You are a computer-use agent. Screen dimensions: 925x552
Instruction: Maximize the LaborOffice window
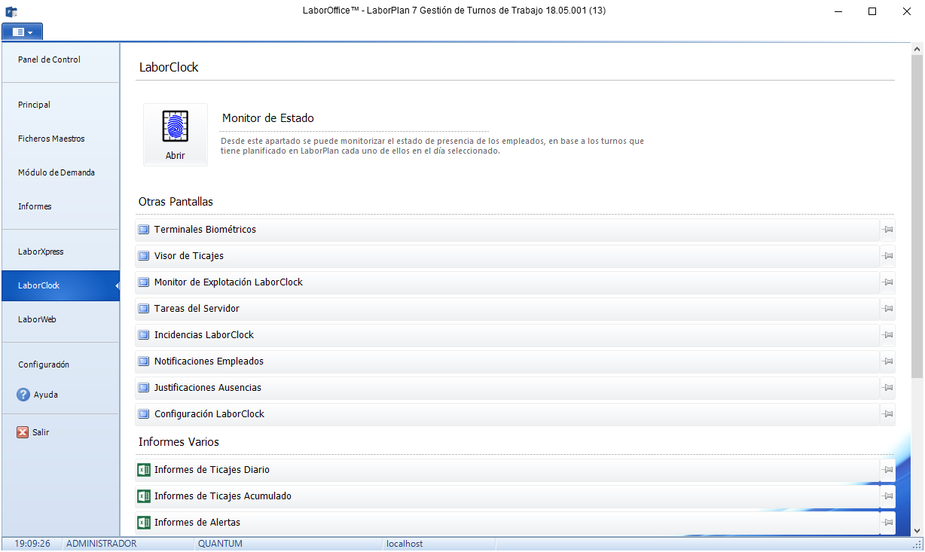click(x=872, y=11)
